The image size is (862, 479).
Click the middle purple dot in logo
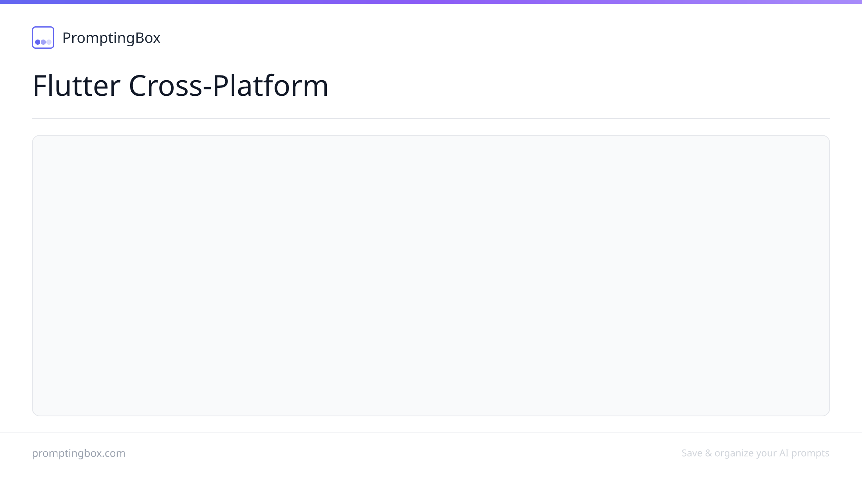pyautogui.click(x=43, y=42)
